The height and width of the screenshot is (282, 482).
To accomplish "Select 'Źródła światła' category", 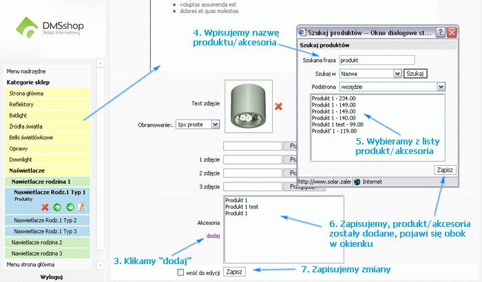I will click(x=48, y=127).
